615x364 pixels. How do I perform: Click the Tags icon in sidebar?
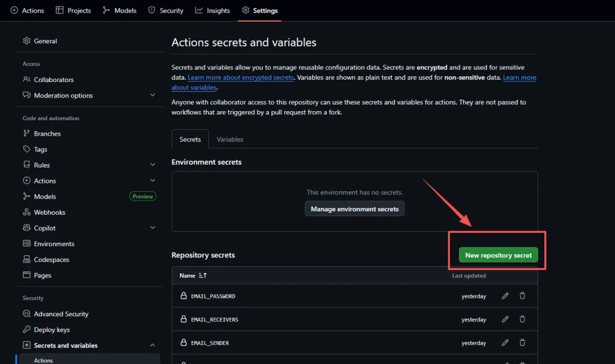tap(27, 149)
